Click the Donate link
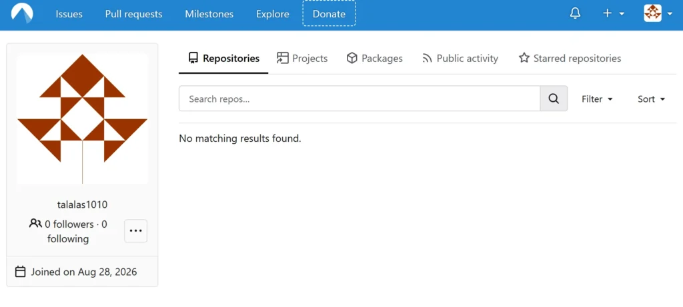This screenshot has width=683, height=307. [329, 13]
